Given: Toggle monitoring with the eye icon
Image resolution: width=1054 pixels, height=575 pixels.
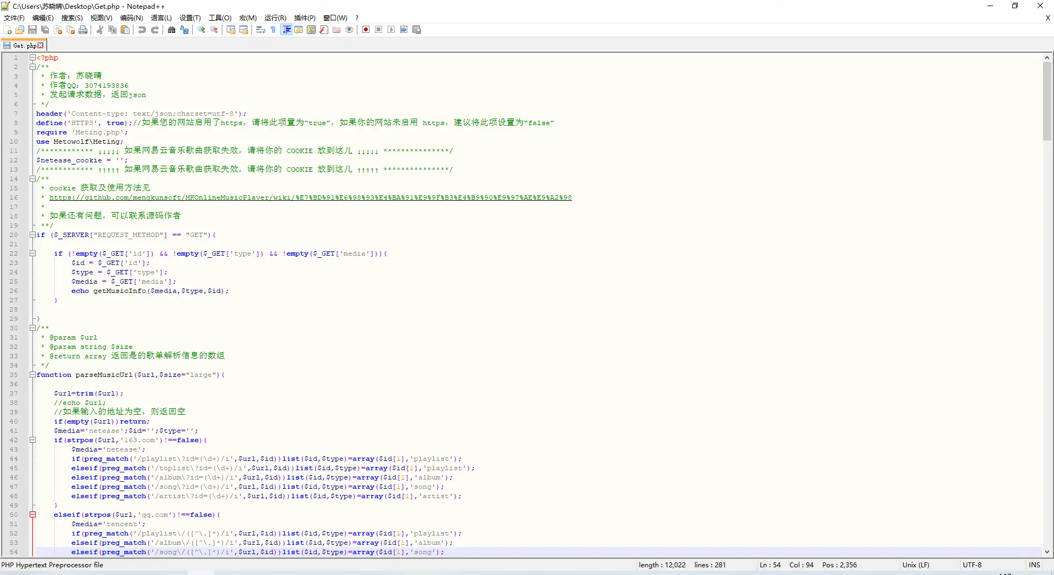Looking at the screenshot, I should [349, 30].
